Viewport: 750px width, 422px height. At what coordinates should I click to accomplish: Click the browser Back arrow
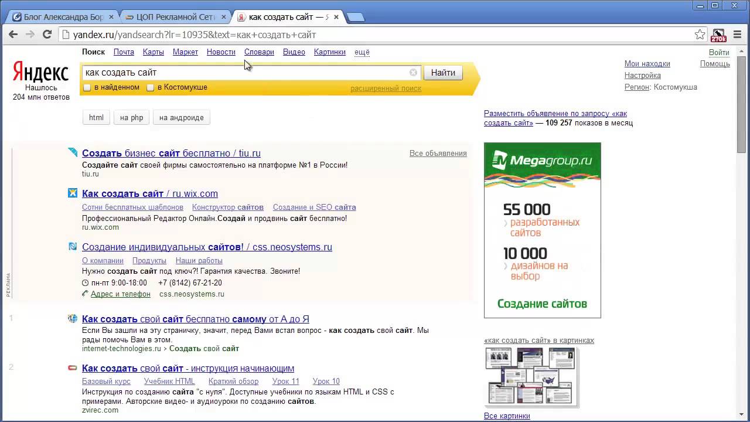(x=13, y=35)
